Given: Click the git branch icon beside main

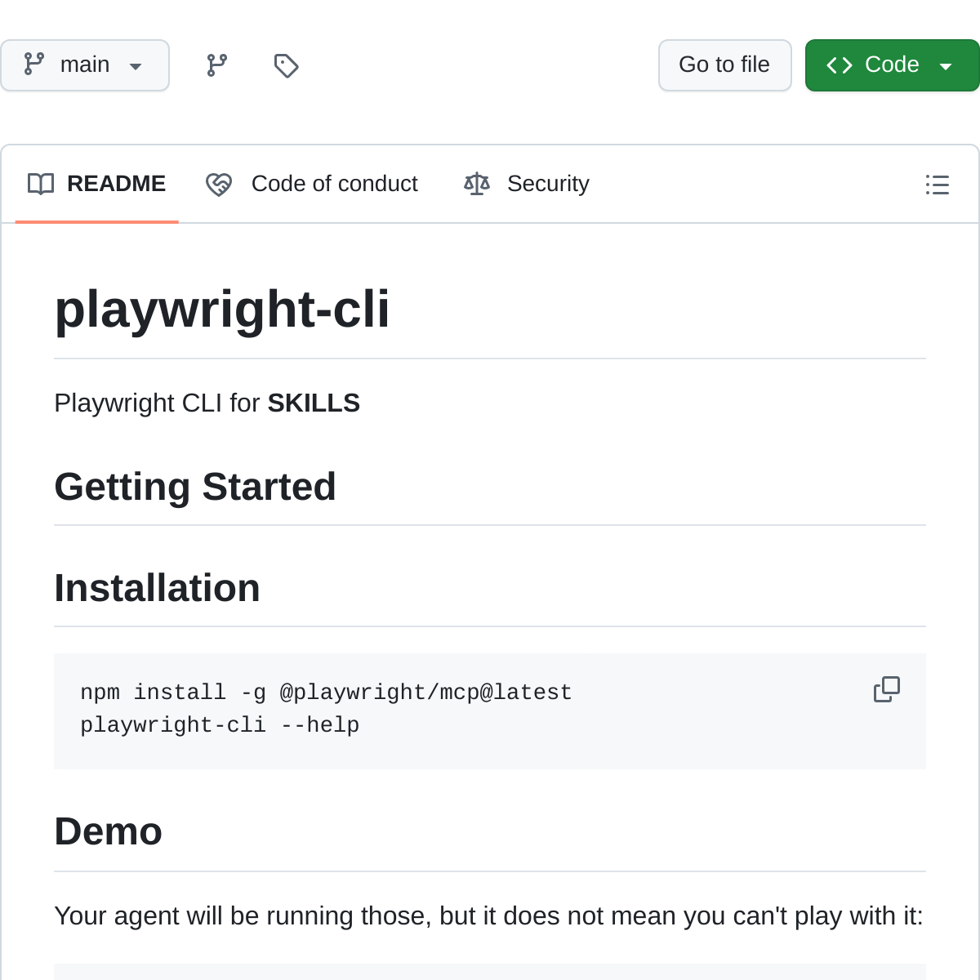Looking at the screenshot, I should point(34,65).
